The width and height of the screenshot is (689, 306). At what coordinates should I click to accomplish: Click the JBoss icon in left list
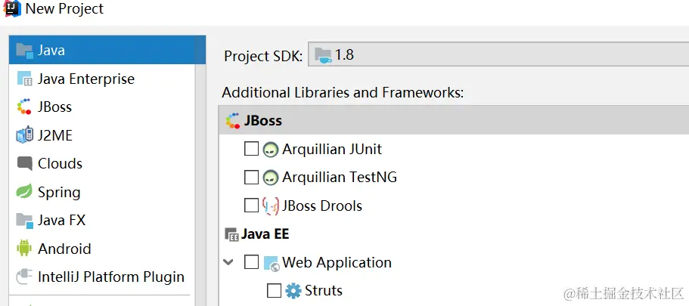click(x=24, y=107)
